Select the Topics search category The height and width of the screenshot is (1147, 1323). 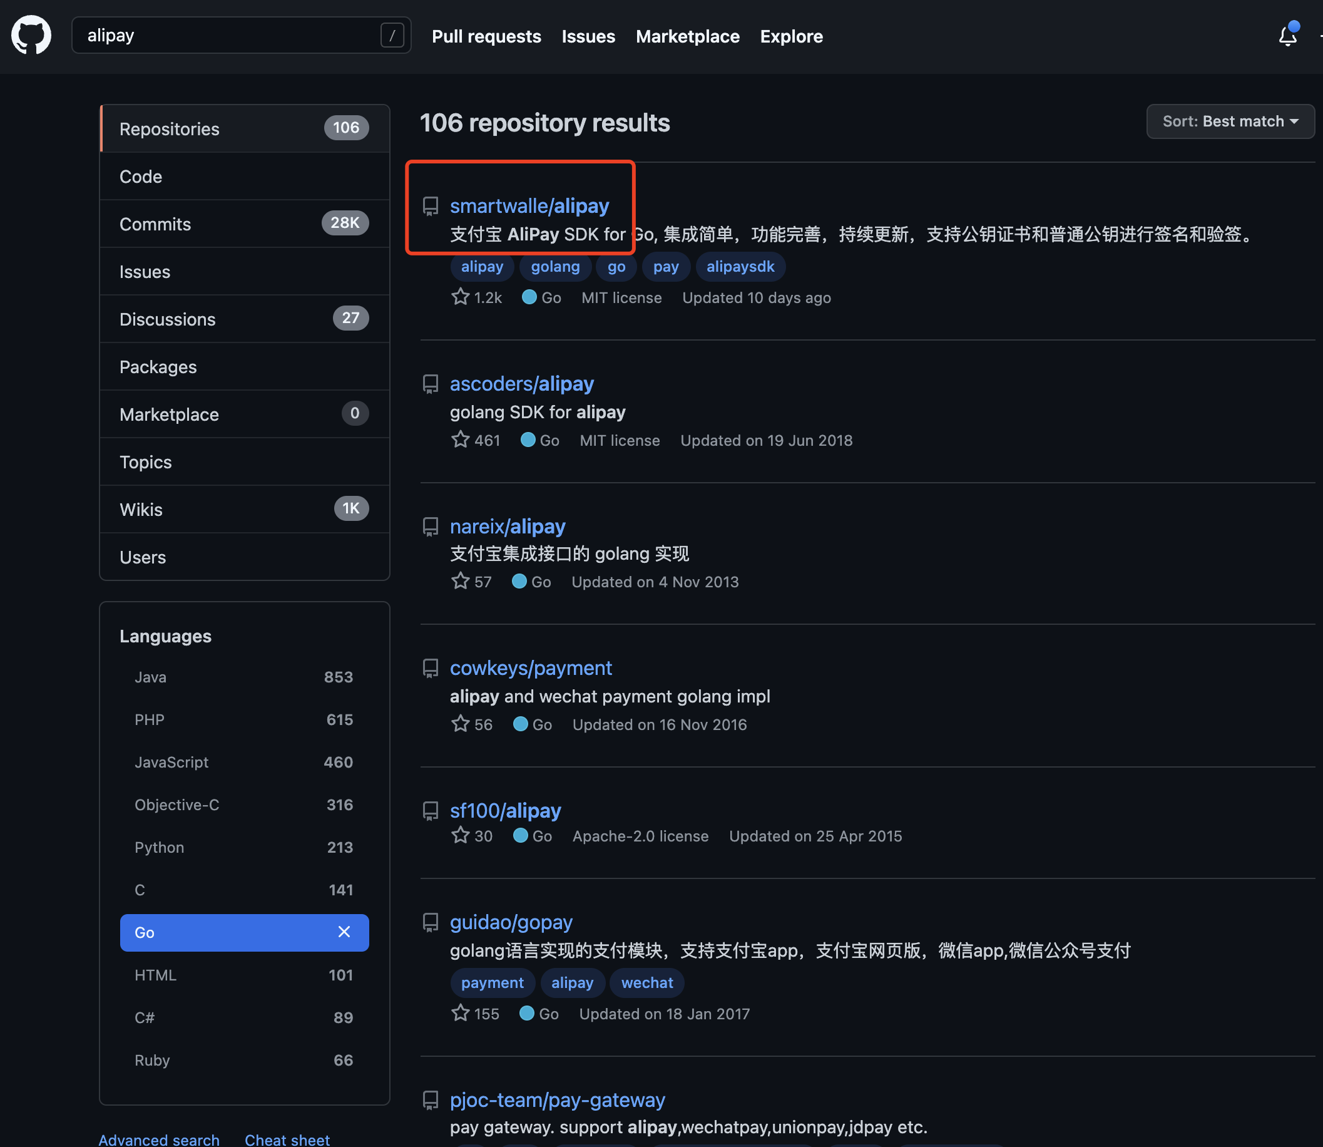[x=245, y=462]
